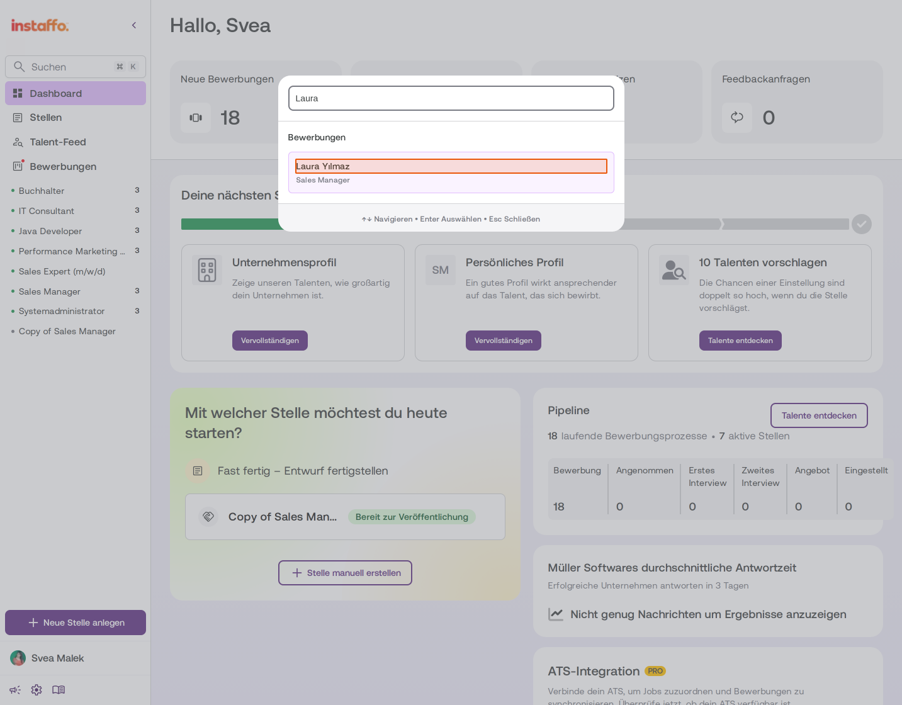Open the Stellen menu item

tap(76, 118)
